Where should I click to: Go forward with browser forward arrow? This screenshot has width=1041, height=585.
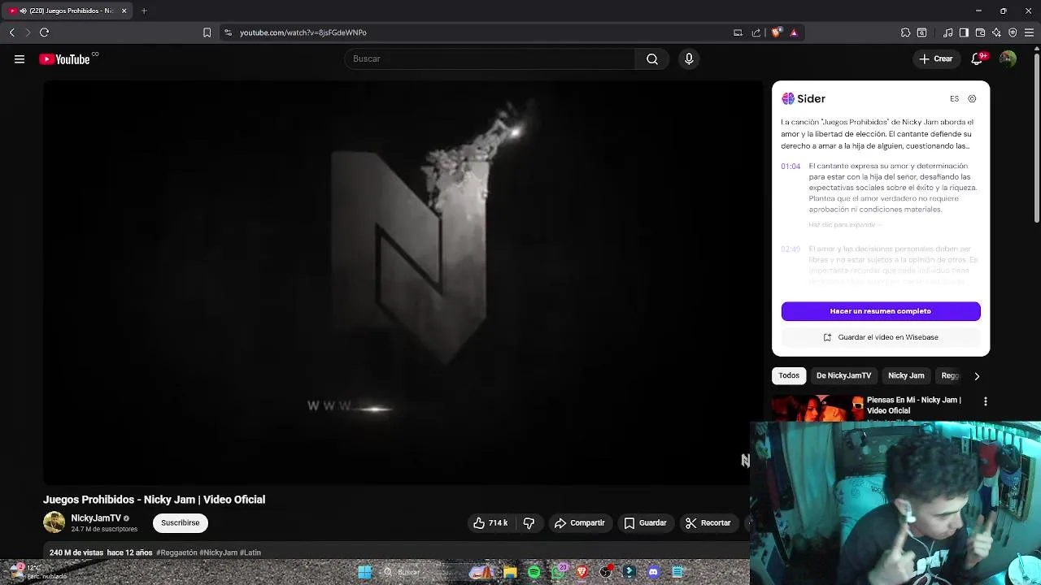pos(28,32)
